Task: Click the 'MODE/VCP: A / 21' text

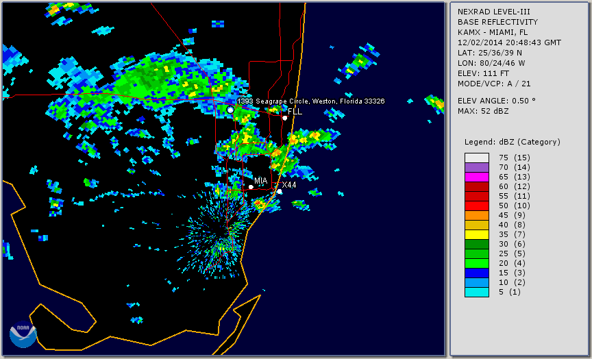Action: [494, 84]
